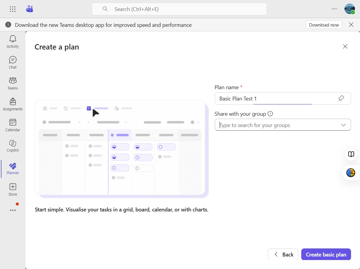Open Assignments in the sidebar
This screenshot has height=269, width=360.
(x=13, y=104)
